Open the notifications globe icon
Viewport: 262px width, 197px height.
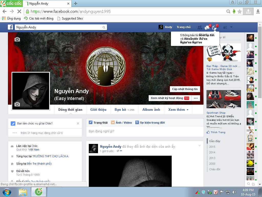[214, 28]
